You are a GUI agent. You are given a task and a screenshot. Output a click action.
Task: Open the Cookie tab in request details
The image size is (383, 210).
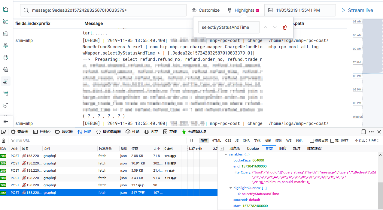click(253, 149)
